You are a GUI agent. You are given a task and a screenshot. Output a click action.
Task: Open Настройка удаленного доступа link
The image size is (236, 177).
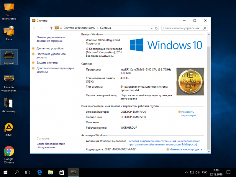[x=51, y=56]
